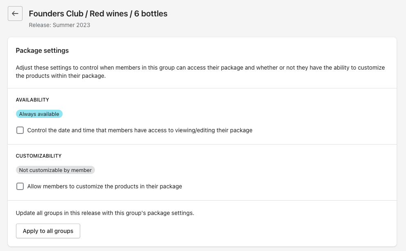The height and width of the screenshot is (251, 406).
Task: Select the CUSTOMIZABILITY section heading
Action: [x=38, y=156]
